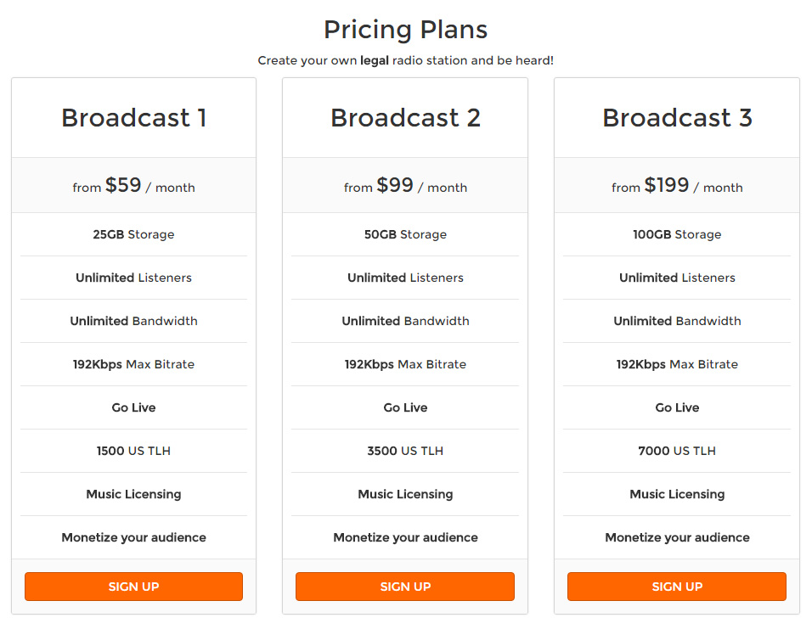Click Go Live in Broadcast 1
812x629 pixels.
(x=133, y=407)
